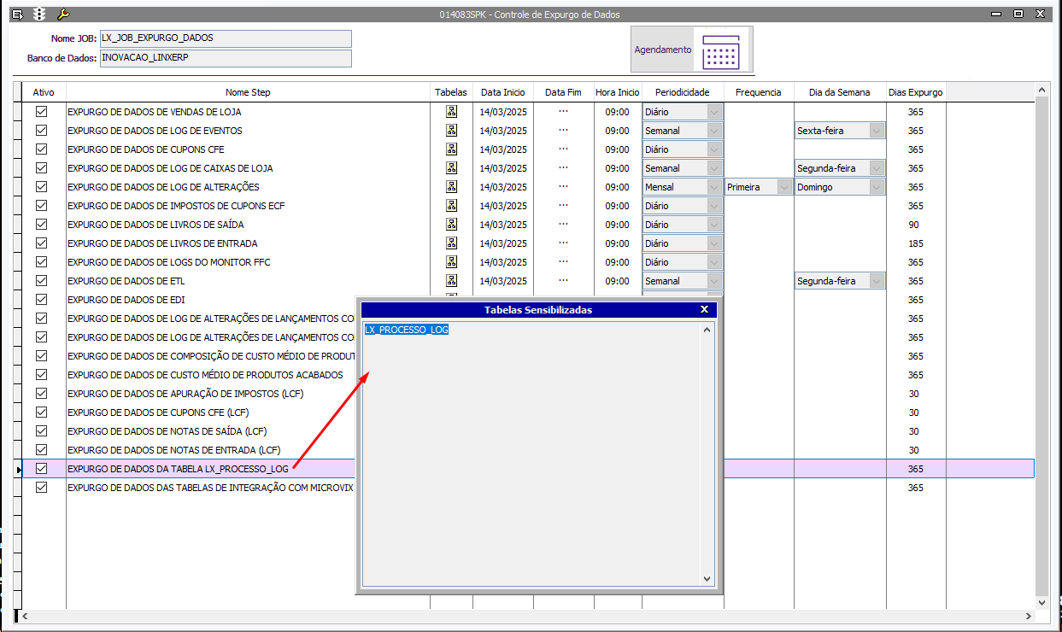Viewport: 1062px width, 632px height.
Task: Select row EXPURGO DE DADOS DE CUSTO MÉDIO
Action: click(x=205, y=375)
